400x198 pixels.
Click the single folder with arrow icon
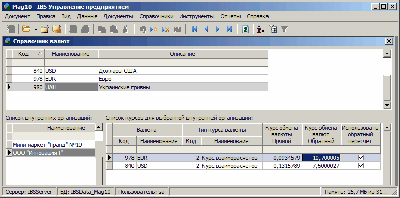45,29
